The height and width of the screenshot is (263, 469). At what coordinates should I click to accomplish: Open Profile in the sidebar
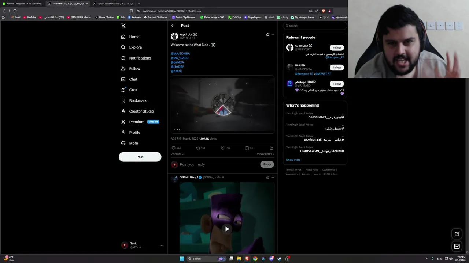click(x=131, y=132)
